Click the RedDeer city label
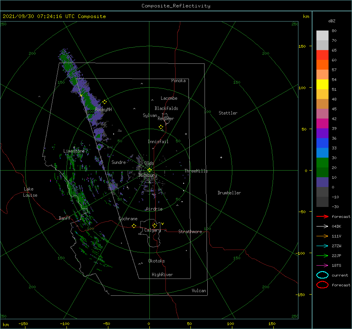Image resolution: width=352 pixels, height=329 pixels. (166, 119)
